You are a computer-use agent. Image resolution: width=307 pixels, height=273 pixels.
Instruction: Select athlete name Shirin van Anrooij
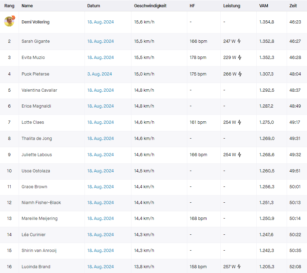(x=39, y=251)
